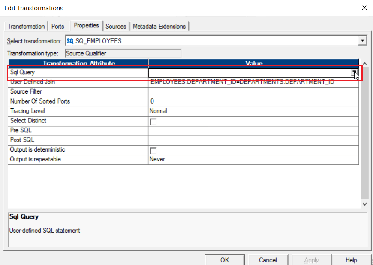Select the Post SQL attribute label
Screen dimensions: 373x265
[x=22, y=140]
